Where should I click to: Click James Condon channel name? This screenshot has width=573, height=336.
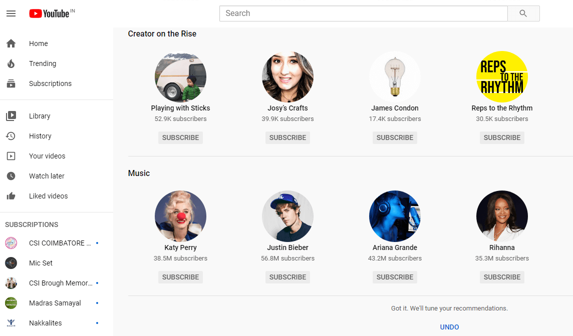[395, 108]
